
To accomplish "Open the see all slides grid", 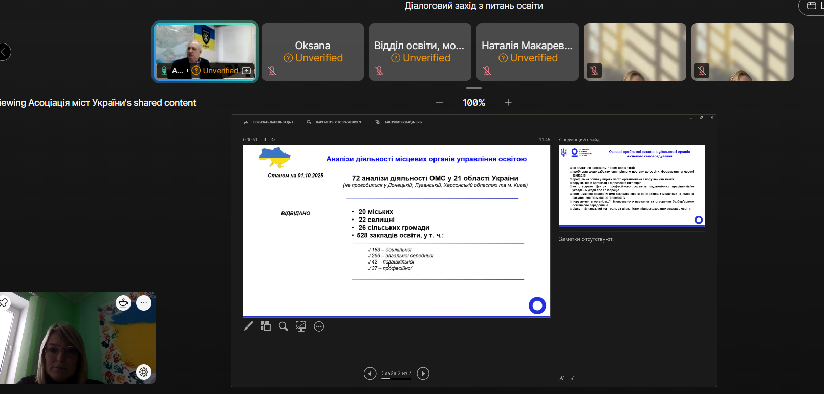I will coord(266,326).
